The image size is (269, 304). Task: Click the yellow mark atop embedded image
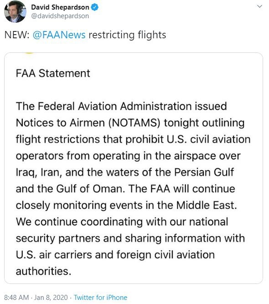29,53
